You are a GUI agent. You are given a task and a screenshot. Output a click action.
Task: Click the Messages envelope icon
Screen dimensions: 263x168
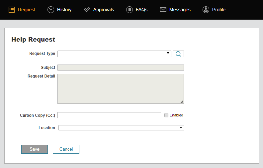(x=163, y=10)
